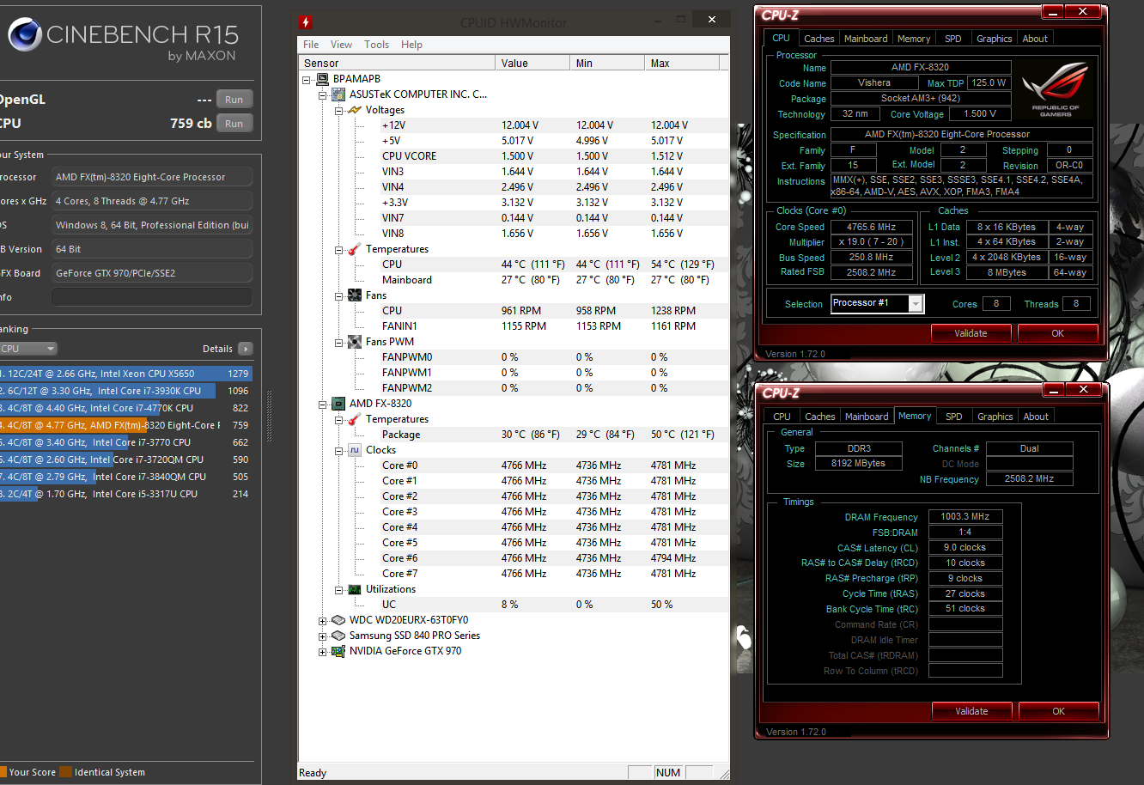The image size is (1144, 785).
Task: Open the Tools menu in HWMonitor
Action: pyautogui.click(x=376, y=45)
